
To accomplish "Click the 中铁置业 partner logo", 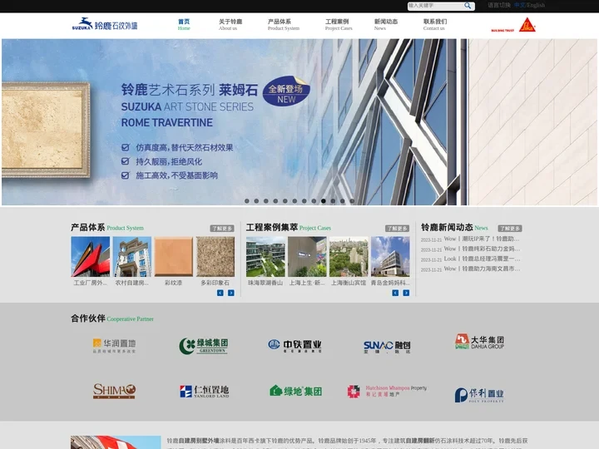I will (x=295, y=346).
